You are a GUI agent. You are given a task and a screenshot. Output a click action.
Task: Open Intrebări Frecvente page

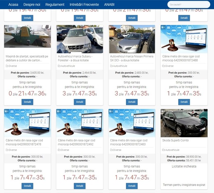coord(84,5)
